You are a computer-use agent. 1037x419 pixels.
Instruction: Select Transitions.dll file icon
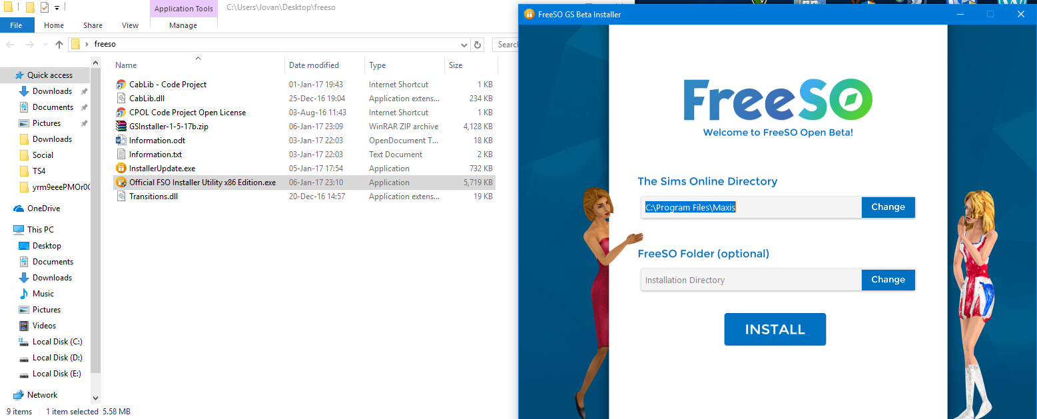121,197
